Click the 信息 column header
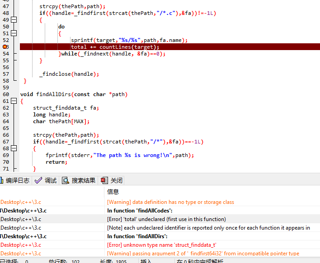320x263 pixels. tap(113, 192)
